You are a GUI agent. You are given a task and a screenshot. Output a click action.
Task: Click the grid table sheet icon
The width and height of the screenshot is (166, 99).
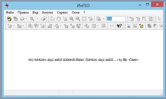click(151, 19)
